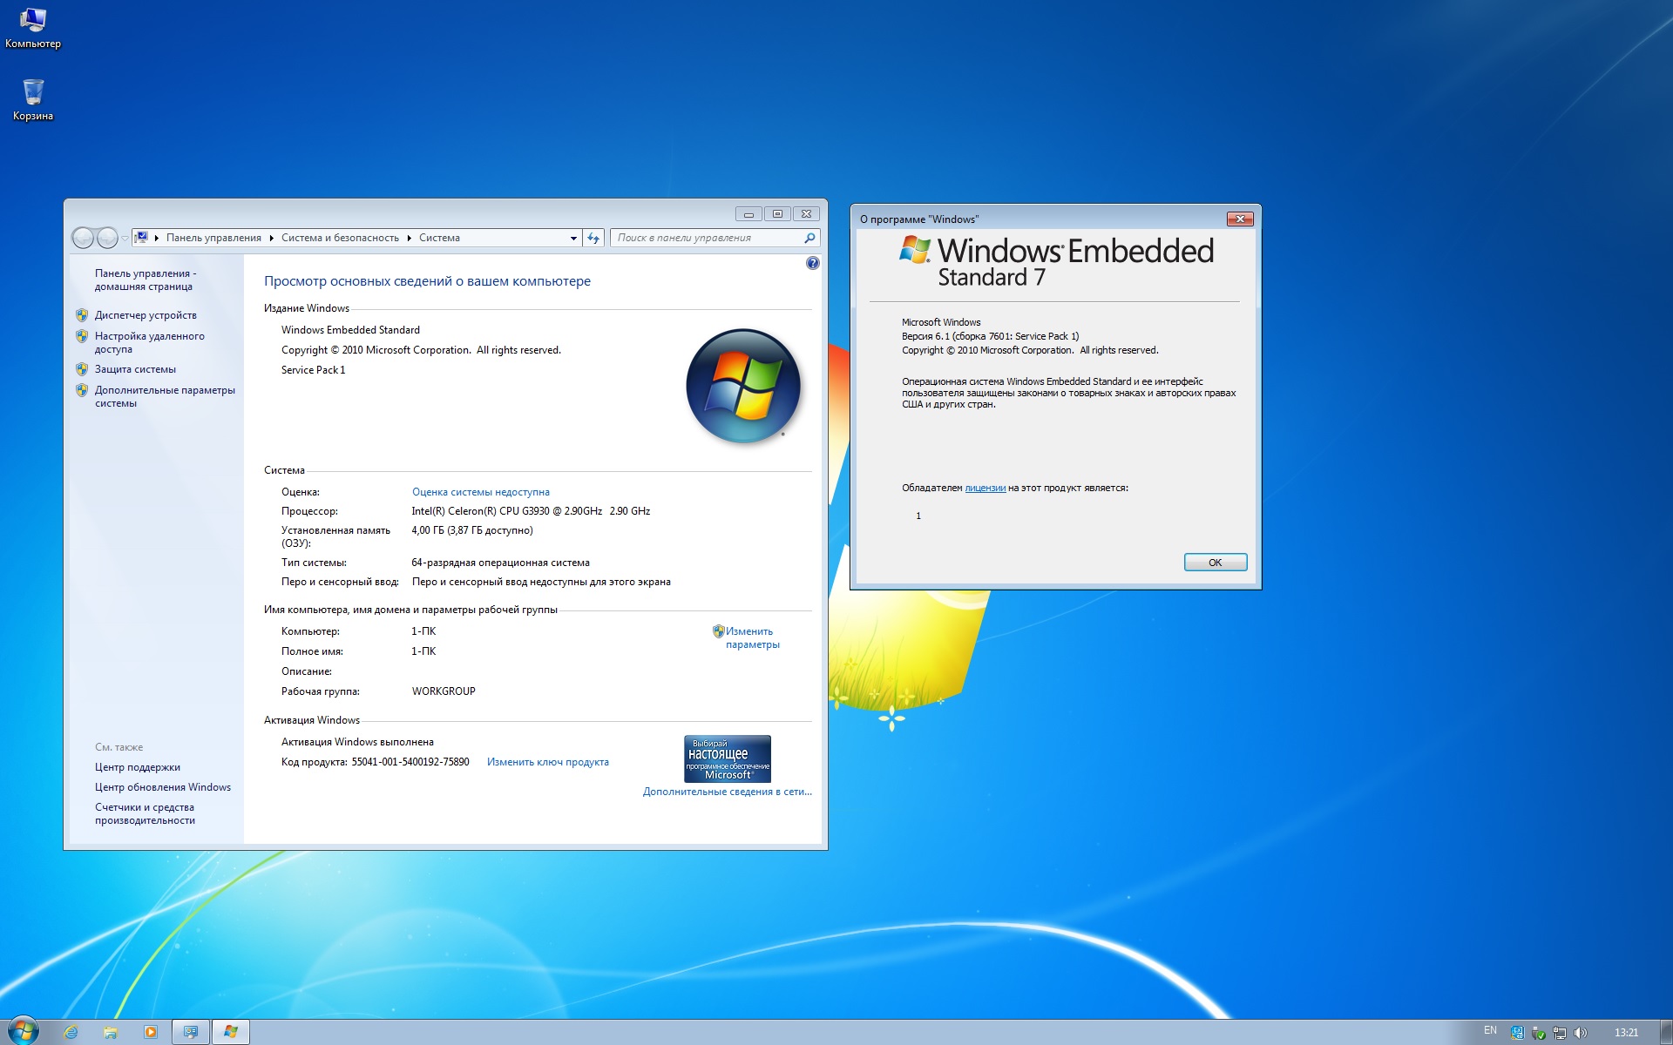This screenshot has width=1673, height=1045.
Task: Open the recent pages dropdown beside navigation arrows
Action: (125, 238)
